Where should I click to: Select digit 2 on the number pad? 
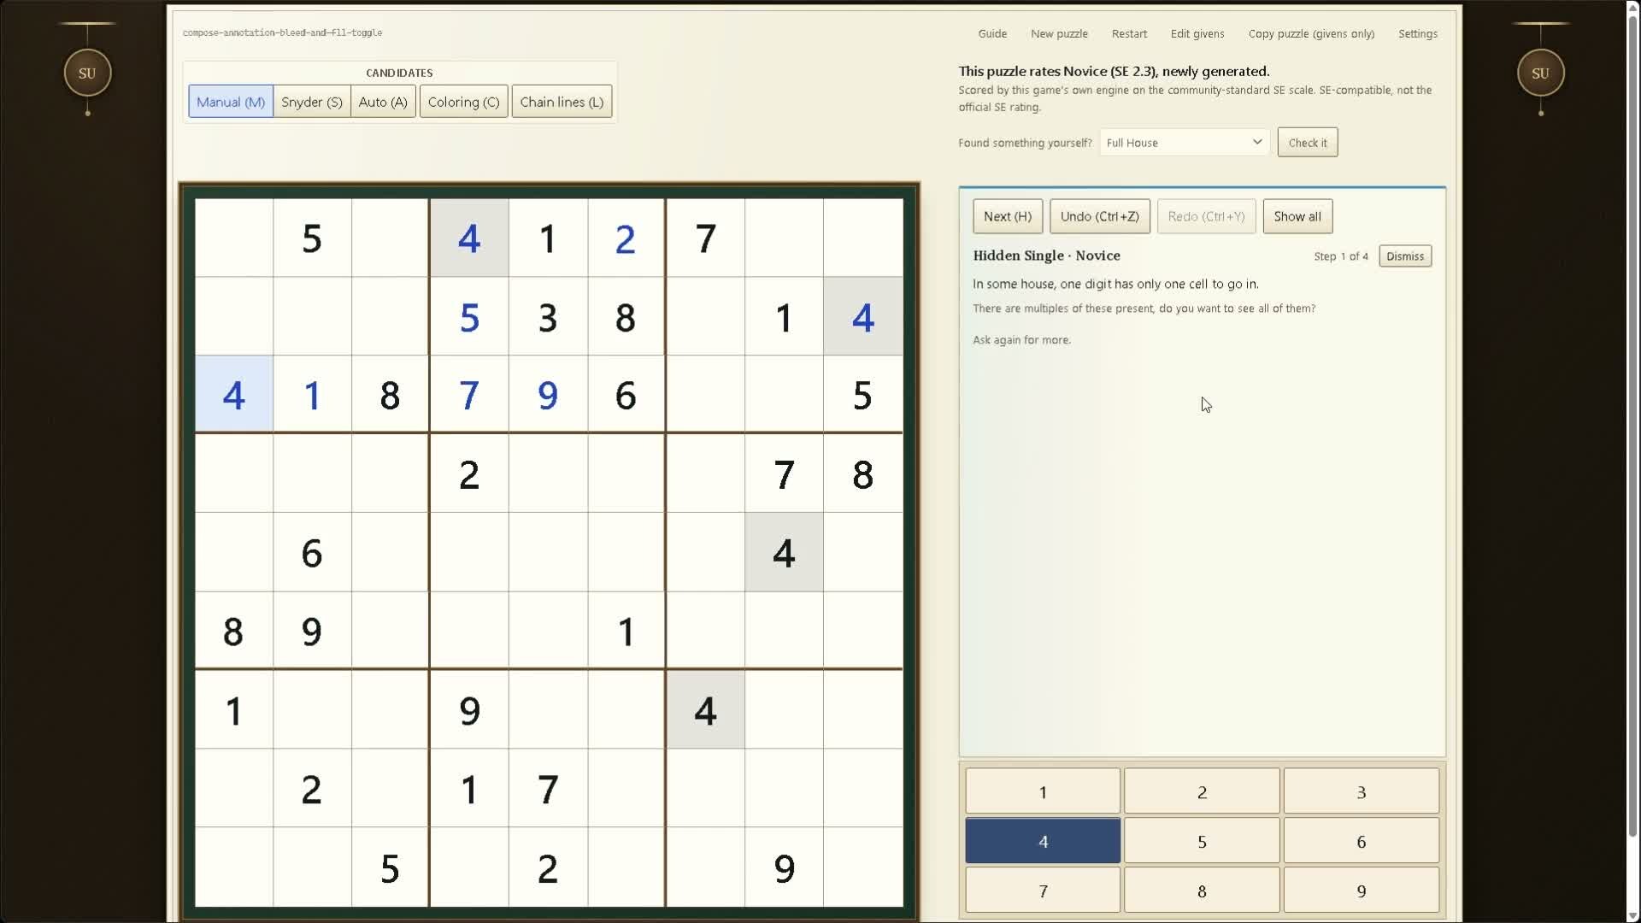click(1202, 791)
